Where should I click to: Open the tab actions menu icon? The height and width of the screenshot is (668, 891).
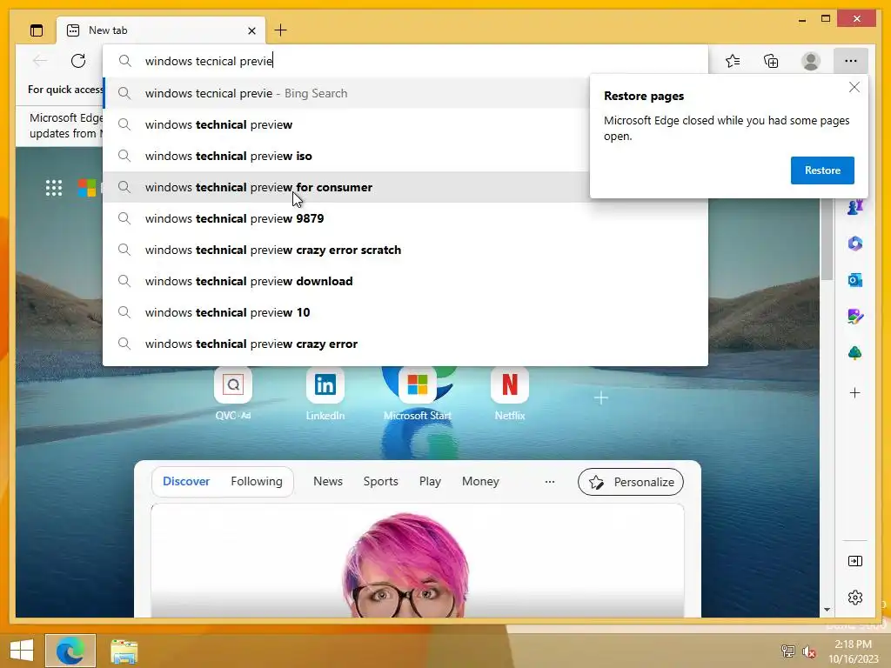click(37, 30)
